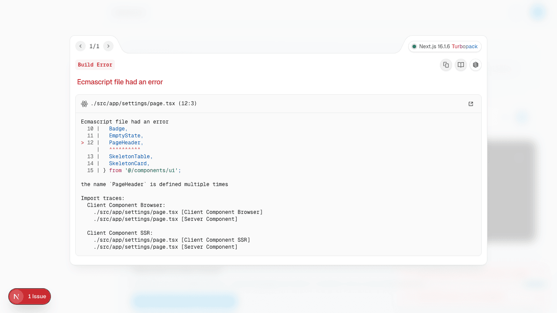Click the React logo beside the file path
Screen dimensions: 557x313
pos(84,103)
